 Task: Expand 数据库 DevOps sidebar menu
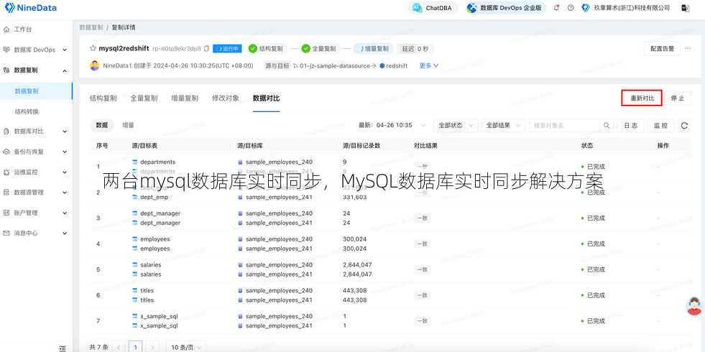click(x=36, y=50)
